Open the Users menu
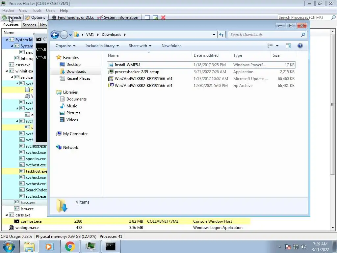Viewport: 337px width, 253px height. click(x=50, y=10)
